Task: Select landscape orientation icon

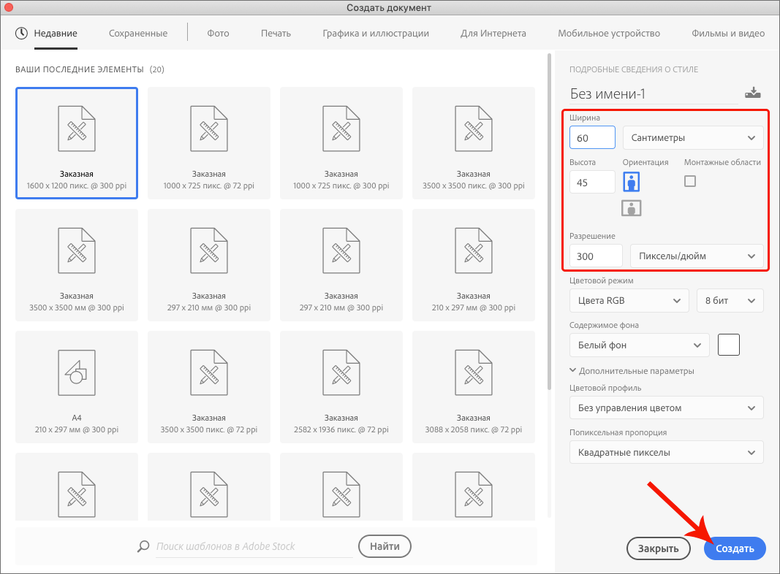Action: tap(632, 208)
